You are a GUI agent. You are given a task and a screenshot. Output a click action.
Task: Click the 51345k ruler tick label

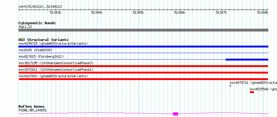click(x=138, y=12)
